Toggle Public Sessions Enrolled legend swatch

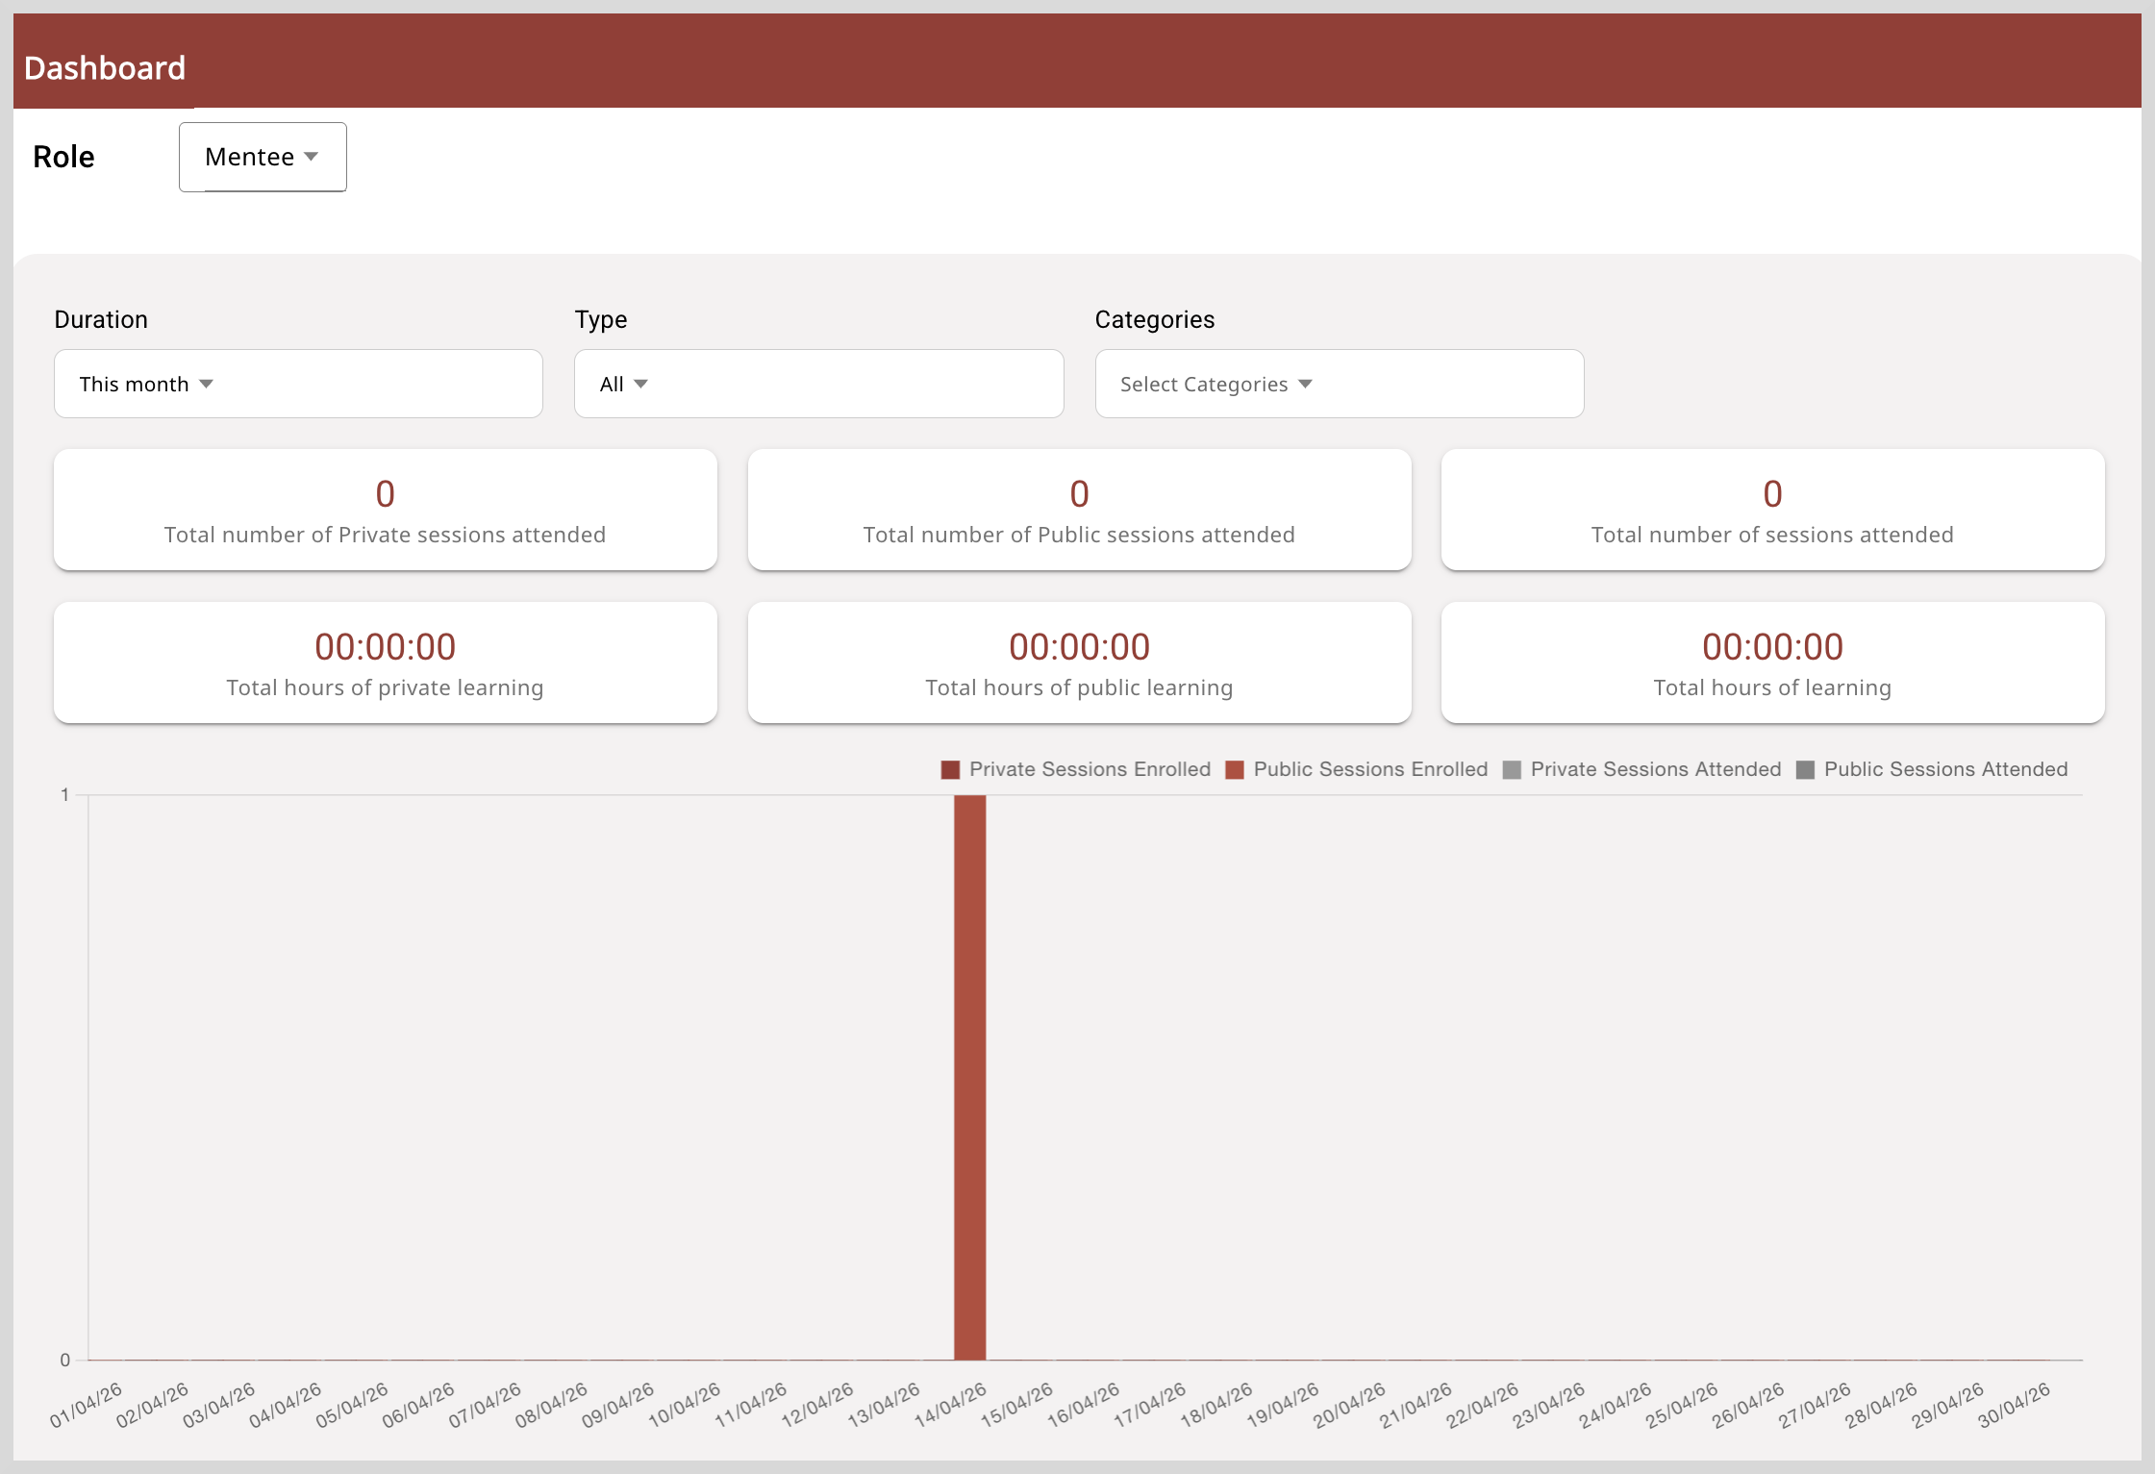1235,770
